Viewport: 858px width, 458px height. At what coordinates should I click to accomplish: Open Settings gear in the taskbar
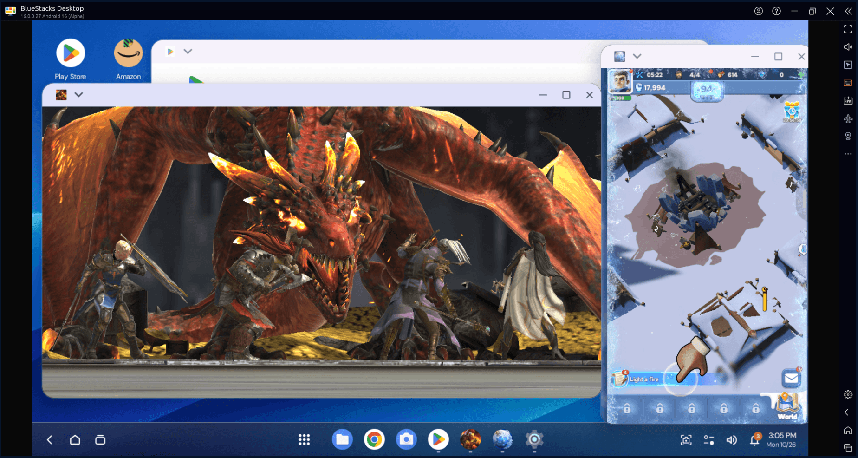tap(534, 439)
